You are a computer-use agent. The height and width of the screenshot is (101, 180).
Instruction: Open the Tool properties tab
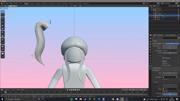pos(150,39)
